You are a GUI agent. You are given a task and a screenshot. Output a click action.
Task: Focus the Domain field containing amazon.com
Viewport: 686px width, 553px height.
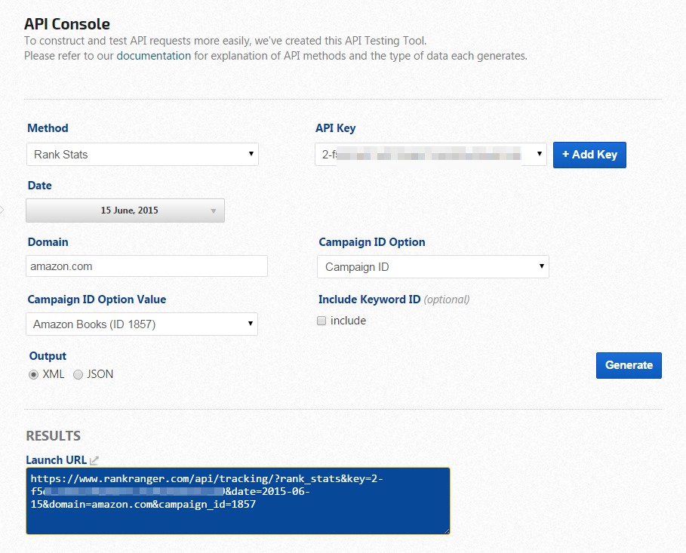pos(146,266)
